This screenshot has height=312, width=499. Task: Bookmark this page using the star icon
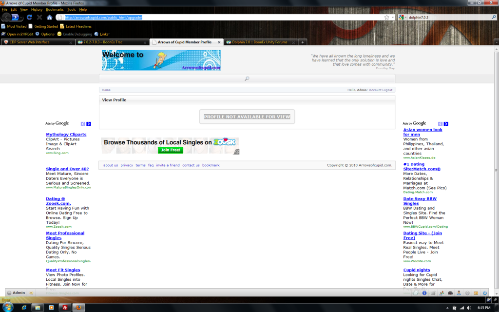(x=386, y=17)
